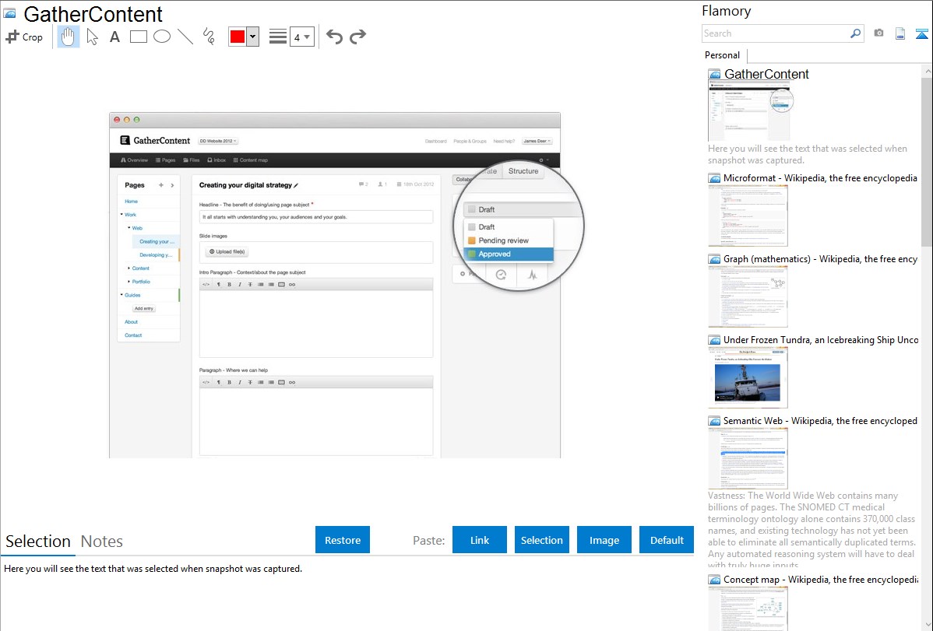Focus the Flamory Search field
933x631 pixels.
point(776,33)
